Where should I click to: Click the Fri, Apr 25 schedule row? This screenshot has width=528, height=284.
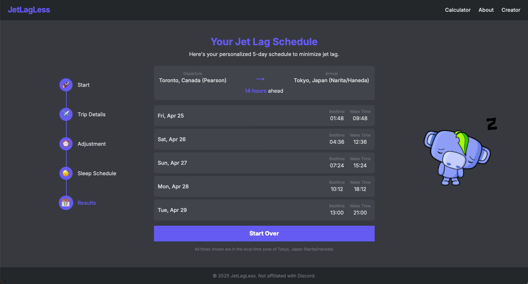264,115
